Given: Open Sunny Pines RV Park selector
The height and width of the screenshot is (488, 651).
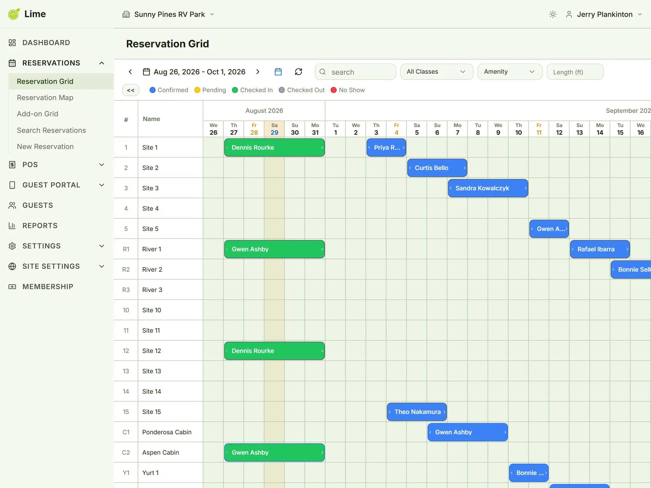Looking at the screenshot, I should 169,14.
